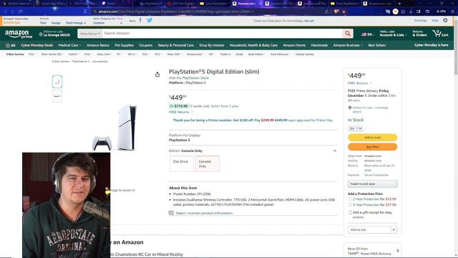The width and height of the screenshot is (458, 258).
Task: Open the search category dropdown
Action: tap(89, 34)
